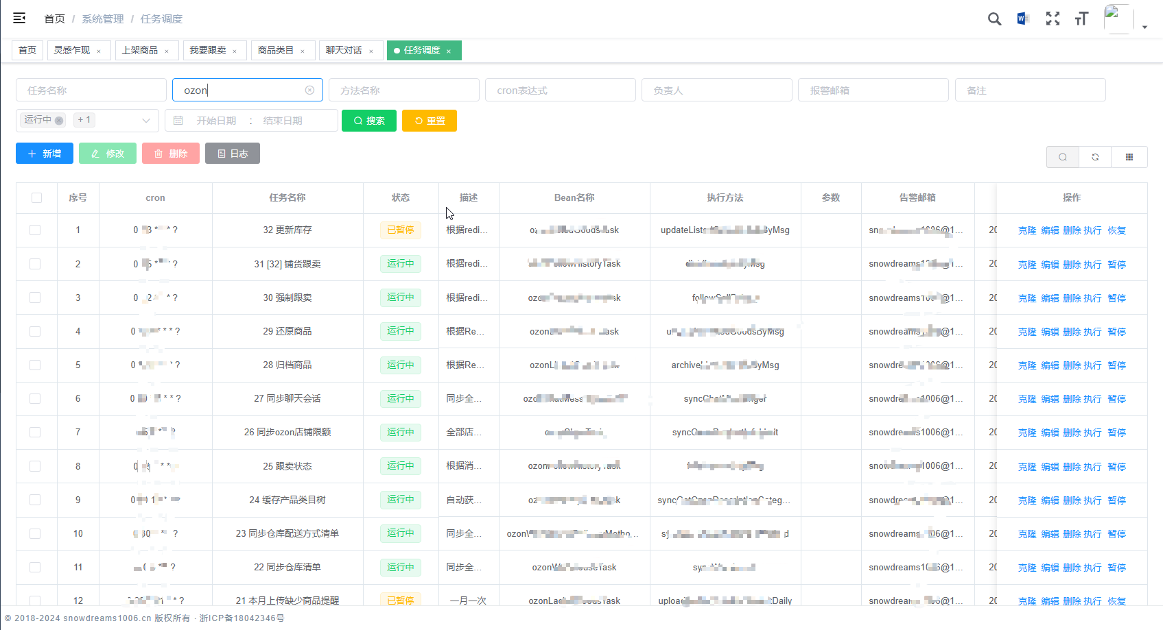Screen dimensions: 1163x630
Task: Select the checkbox for row 1
Action: click(35, 230)
